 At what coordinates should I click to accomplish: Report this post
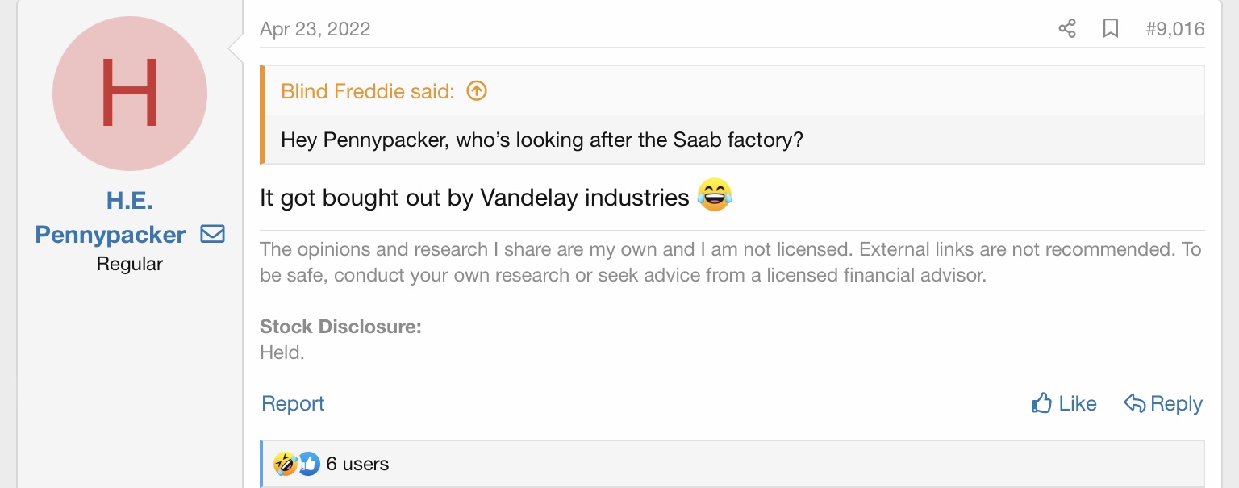(x=293, y=403)
